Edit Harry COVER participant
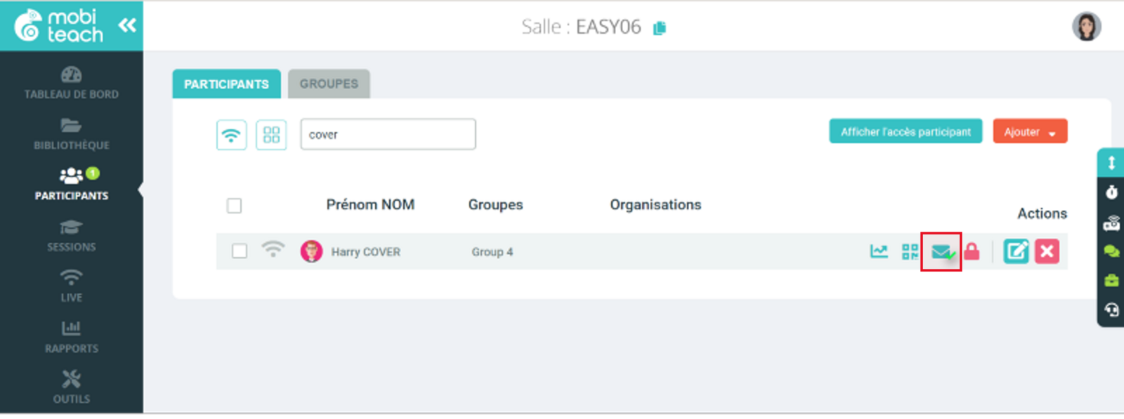Screen dimensions: 1124x419 (1016, 251)
